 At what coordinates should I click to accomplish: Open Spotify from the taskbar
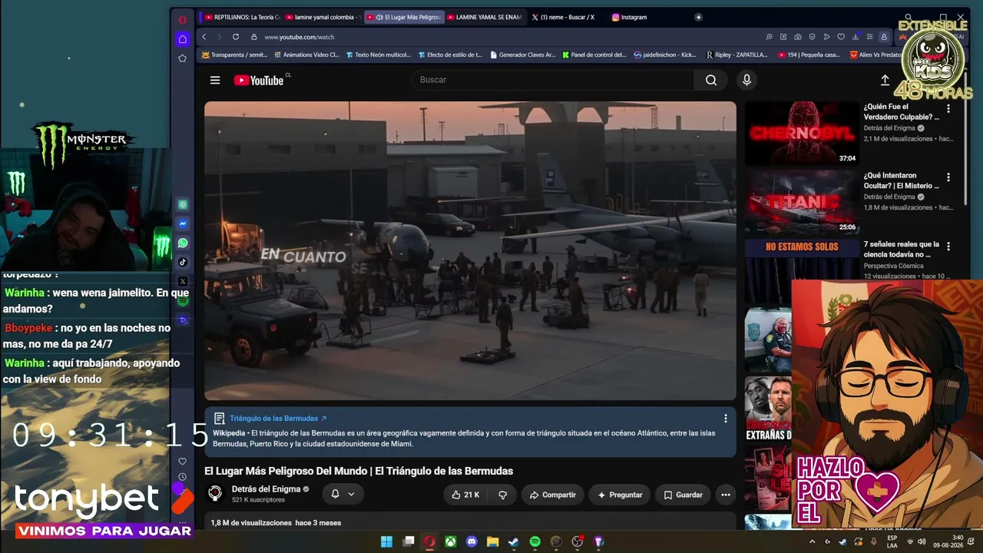tap(535, 541)
